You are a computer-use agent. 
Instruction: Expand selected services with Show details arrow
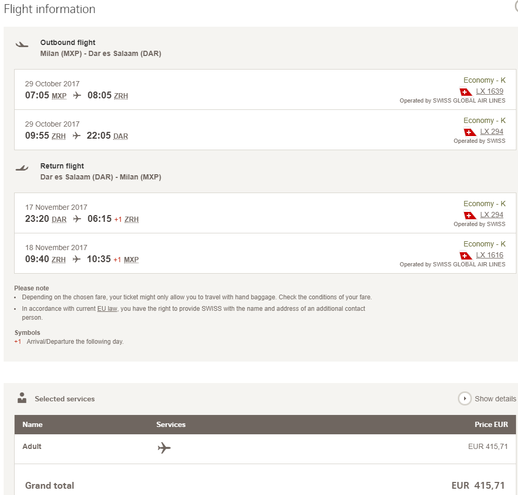pyautogui.click(x=465, y=399)
